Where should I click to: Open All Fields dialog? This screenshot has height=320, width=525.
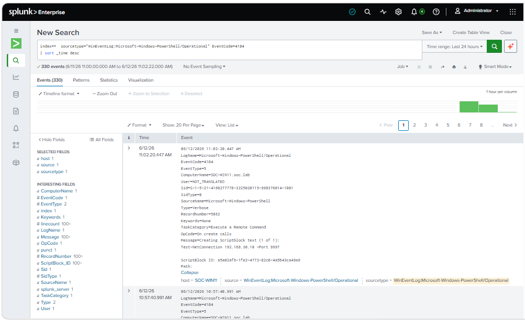[x=102, y=140]
